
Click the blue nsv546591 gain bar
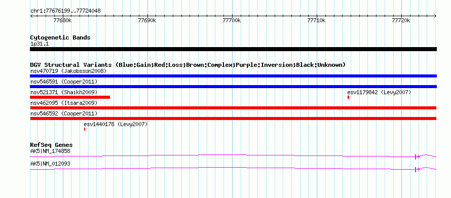[233, 87]
